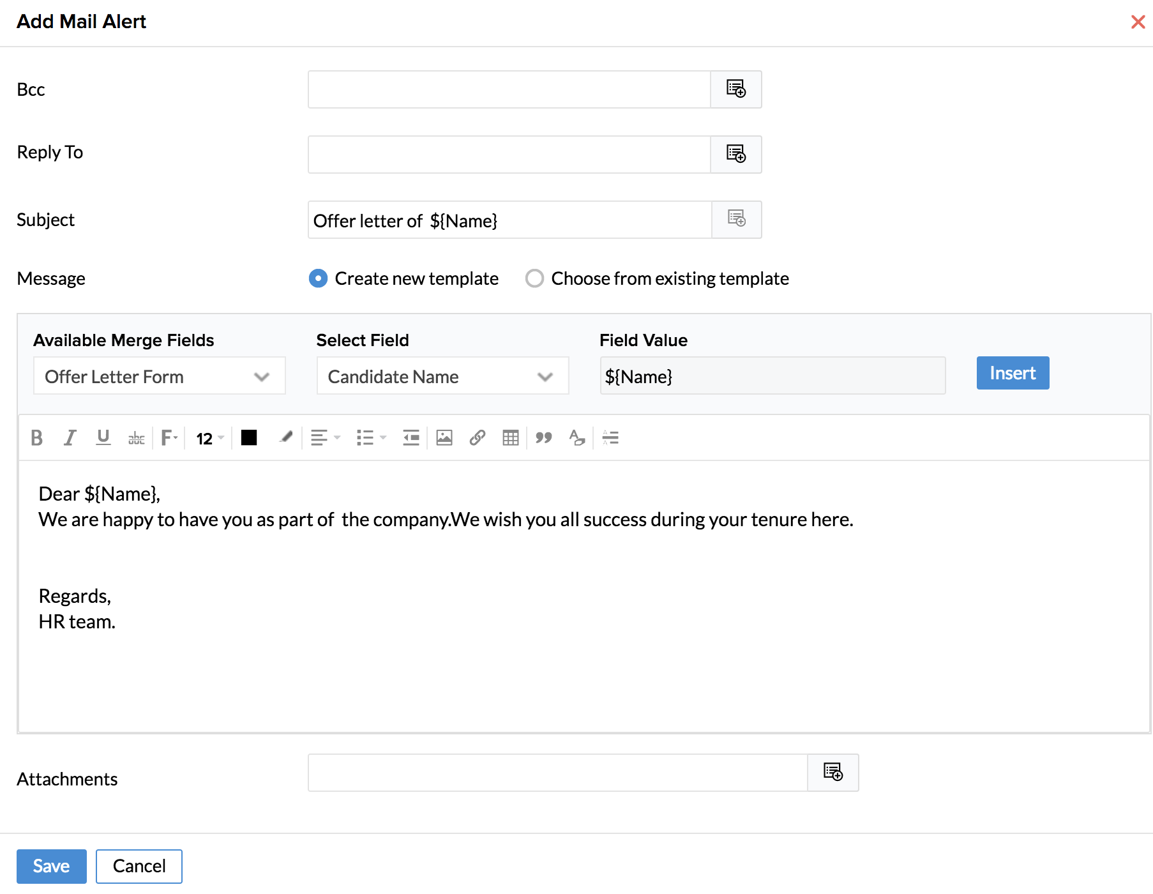Click into the Reply To field
This screenshot has height=894, width=1153.
click(509, 155)
